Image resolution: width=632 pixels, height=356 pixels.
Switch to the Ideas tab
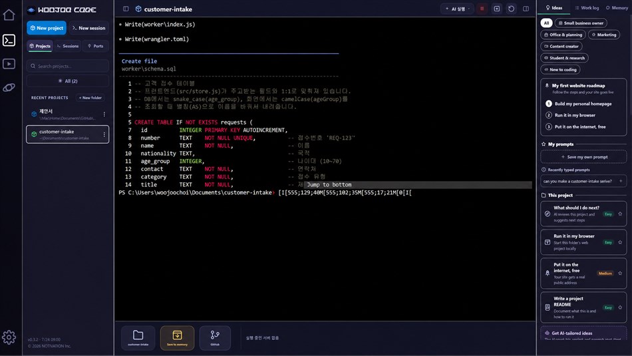553,8
